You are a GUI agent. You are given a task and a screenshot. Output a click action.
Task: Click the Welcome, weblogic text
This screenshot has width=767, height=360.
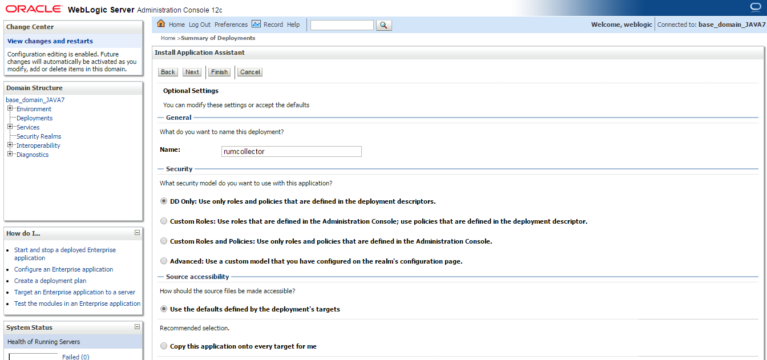(621, 25)
